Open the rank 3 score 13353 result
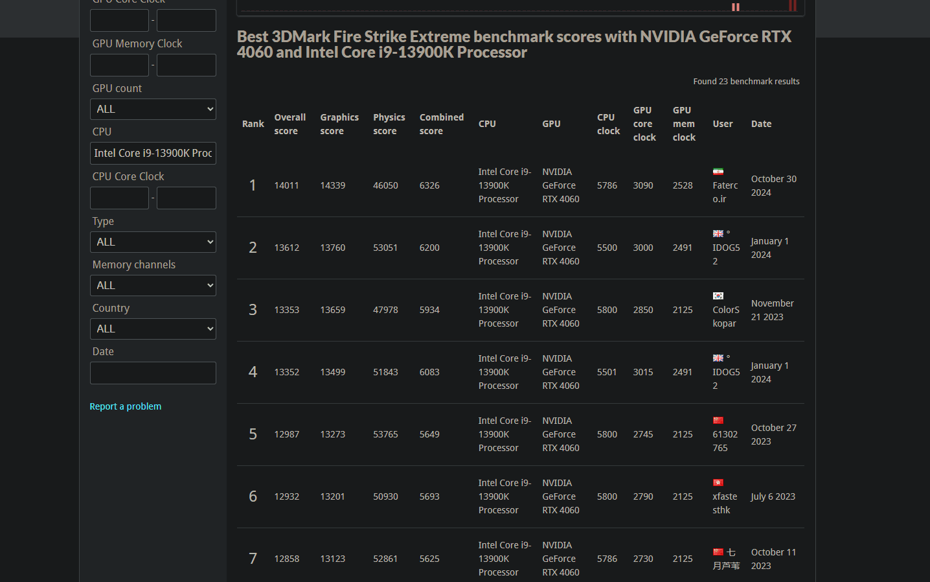 coord(286,310)
